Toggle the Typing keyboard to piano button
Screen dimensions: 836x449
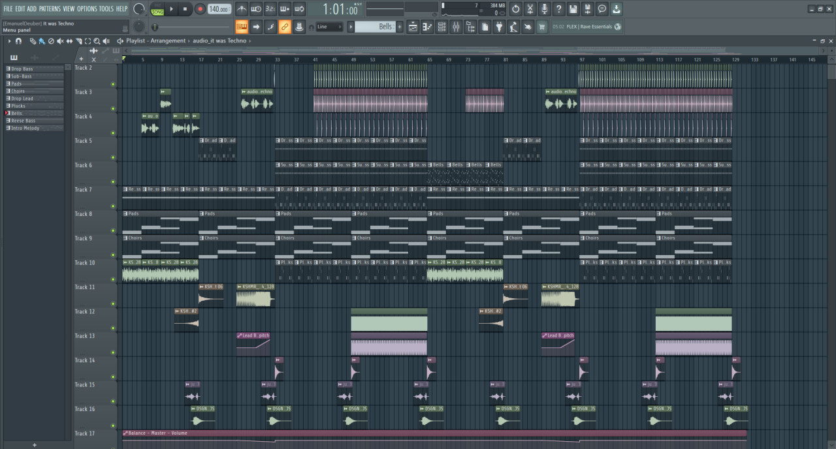[242, 27]
